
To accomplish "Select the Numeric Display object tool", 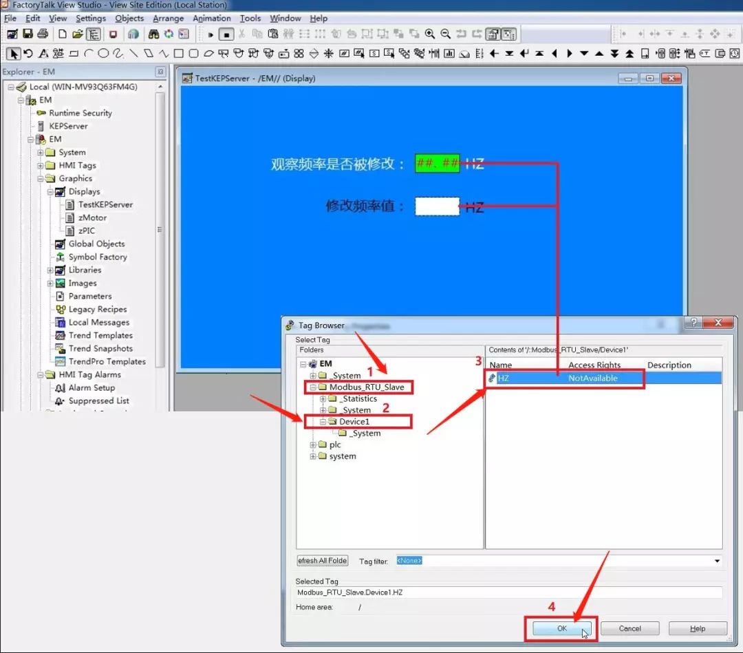I will pos(345,54).
